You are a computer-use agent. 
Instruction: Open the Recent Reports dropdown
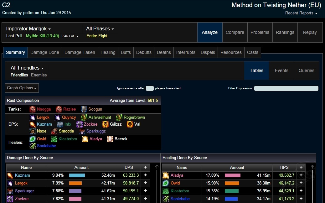click(301, 13)
